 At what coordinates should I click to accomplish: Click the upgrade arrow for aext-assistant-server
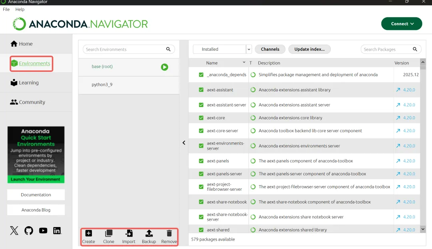[x=398, y=105]
